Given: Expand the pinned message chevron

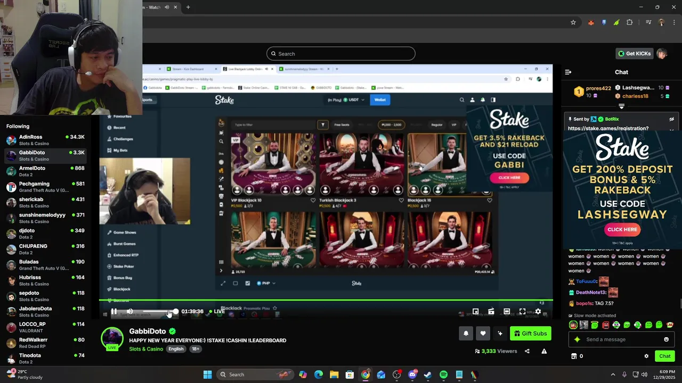Looking at the screenshot, I should [x=671, y=129].
